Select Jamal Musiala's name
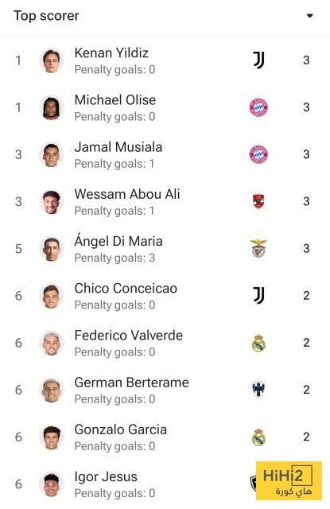This screenshot has width=330, height=509. [118, 147]
